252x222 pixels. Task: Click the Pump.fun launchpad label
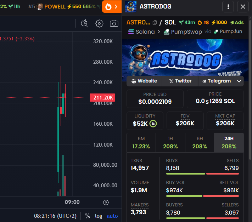pos(228,32)
